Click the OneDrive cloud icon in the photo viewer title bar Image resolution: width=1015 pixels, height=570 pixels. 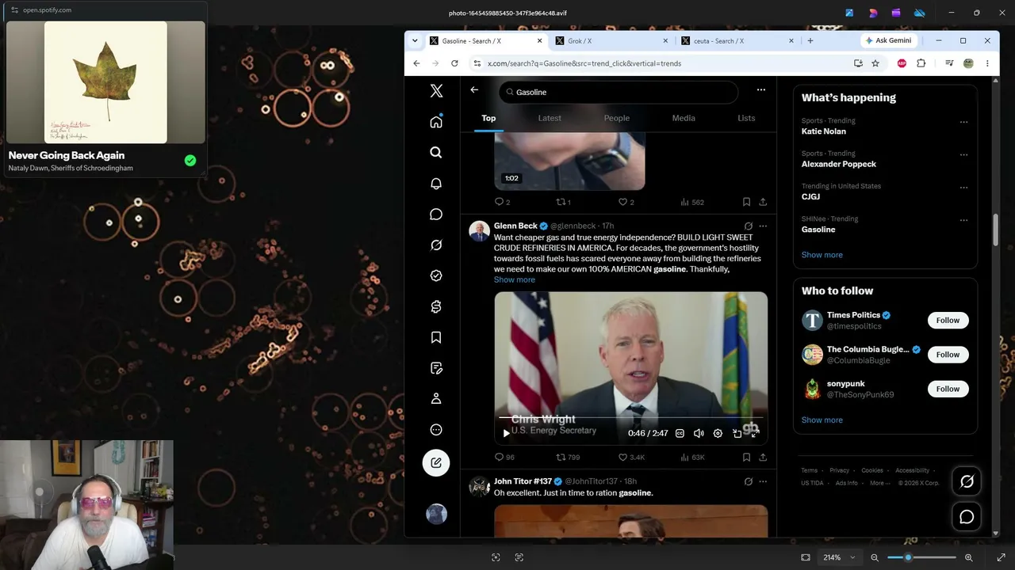point(920,13)
